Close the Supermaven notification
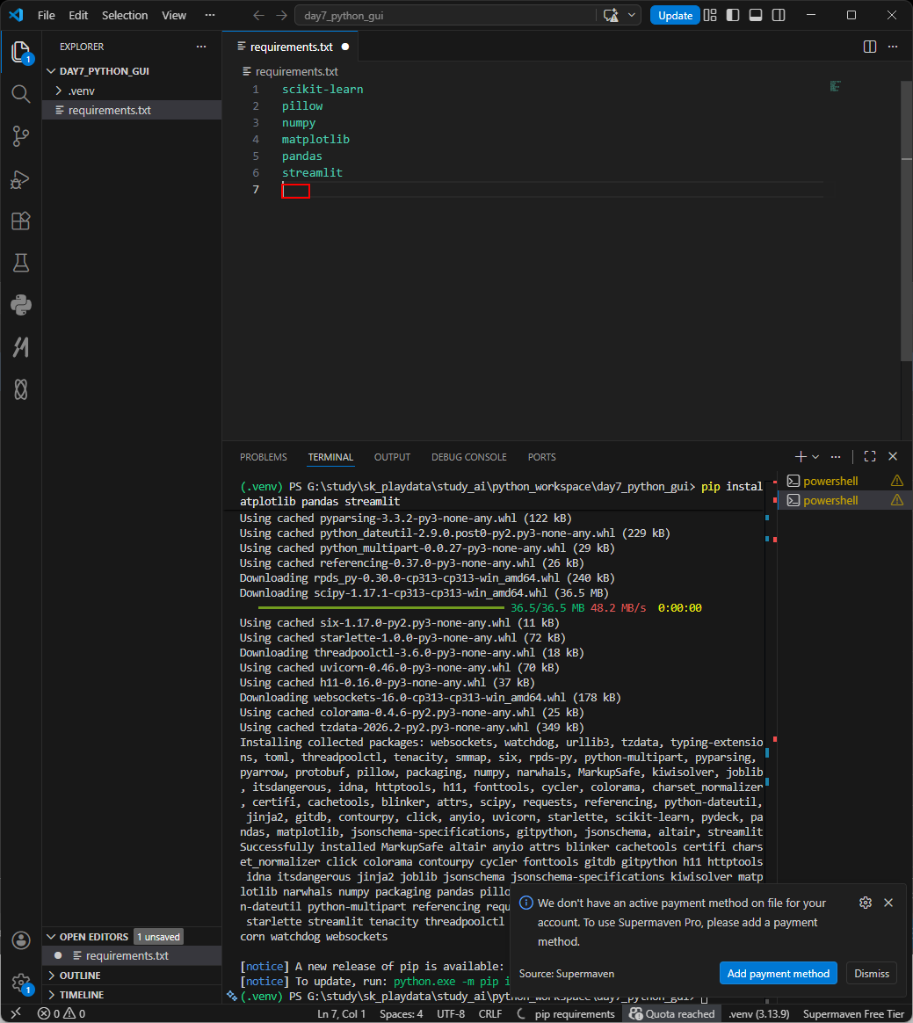 click(x=888, y=903)
